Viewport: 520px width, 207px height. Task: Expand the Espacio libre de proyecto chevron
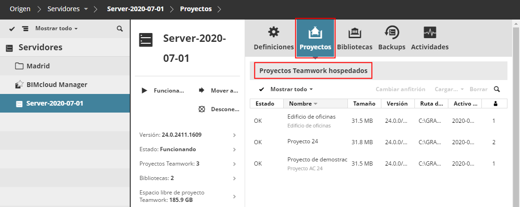point(234,196)
